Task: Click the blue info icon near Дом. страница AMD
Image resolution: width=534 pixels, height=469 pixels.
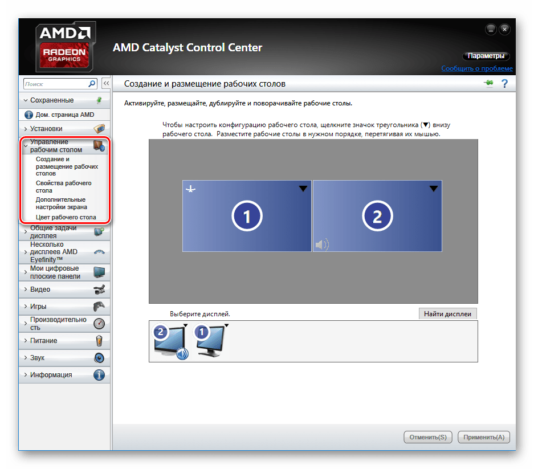Action: pos(28,115)
